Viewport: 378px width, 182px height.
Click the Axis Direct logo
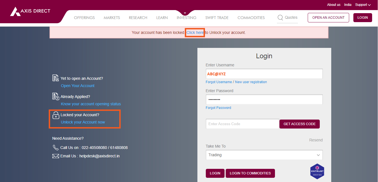(30, 11)
